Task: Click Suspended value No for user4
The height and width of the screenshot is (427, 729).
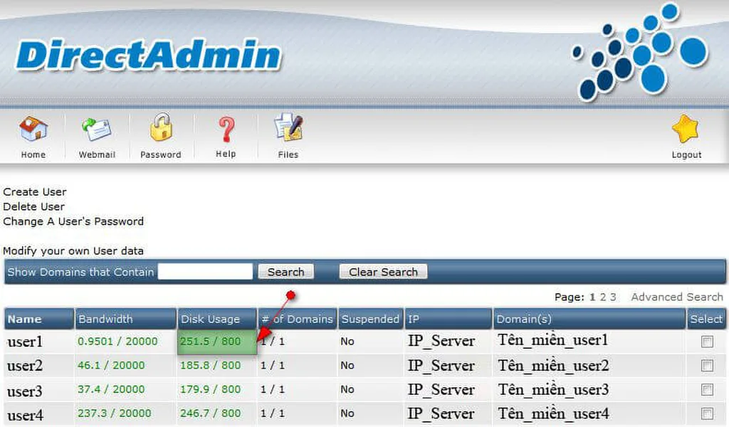Action: [347, 413]
